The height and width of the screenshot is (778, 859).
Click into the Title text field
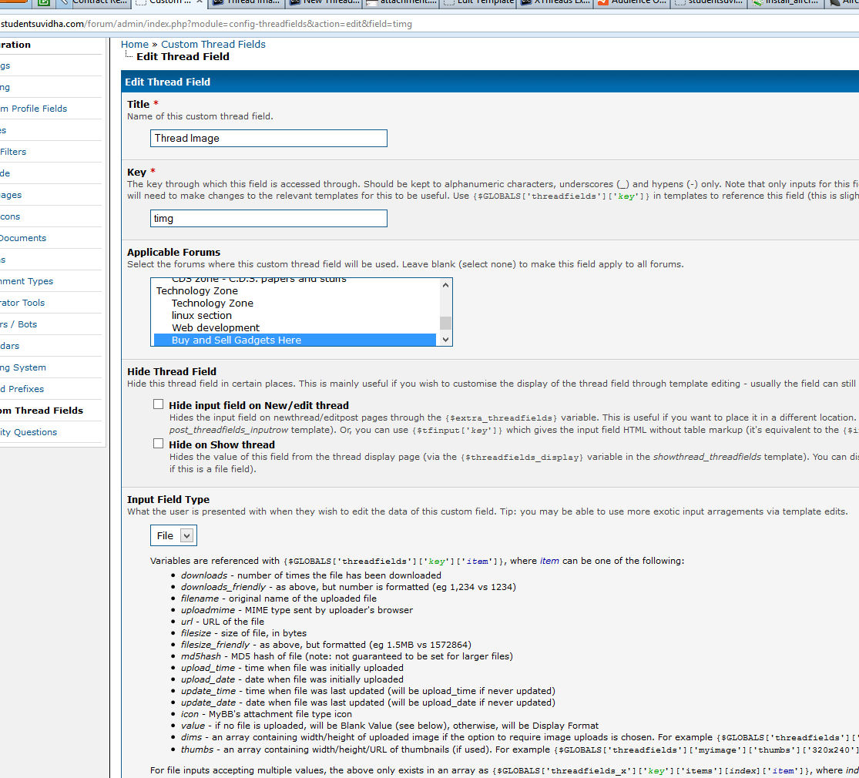[268, 138]
